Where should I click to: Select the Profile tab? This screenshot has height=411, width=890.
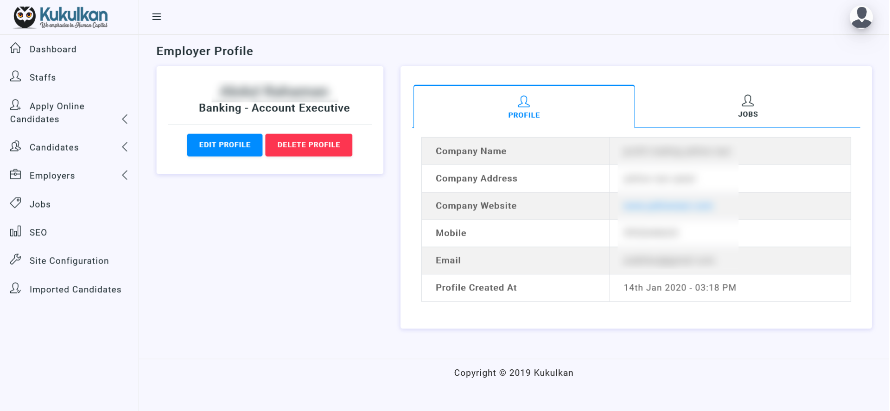point(524,107)
